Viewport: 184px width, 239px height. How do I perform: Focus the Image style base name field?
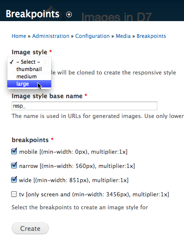tap(84, 106)
